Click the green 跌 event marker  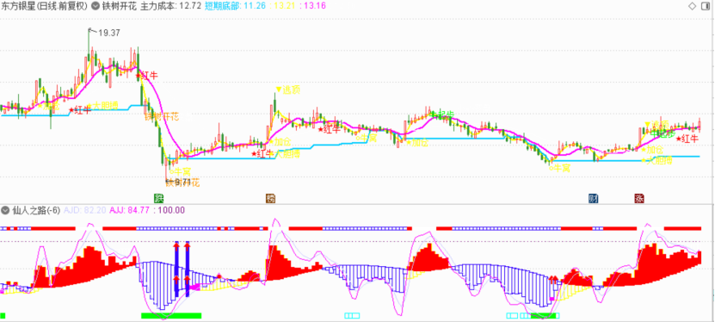tap(158, 198)
